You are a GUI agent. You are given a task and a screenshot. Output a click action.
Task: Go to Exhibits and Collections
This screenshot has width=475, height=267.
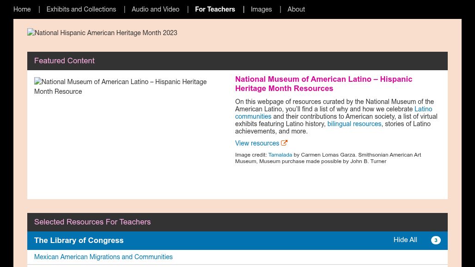click(81, 9)
